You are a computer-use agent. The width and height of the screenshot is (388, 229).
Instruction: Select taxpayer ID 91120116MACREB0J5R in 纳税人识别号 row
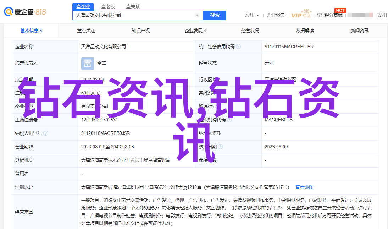click(x=105, y=133)
